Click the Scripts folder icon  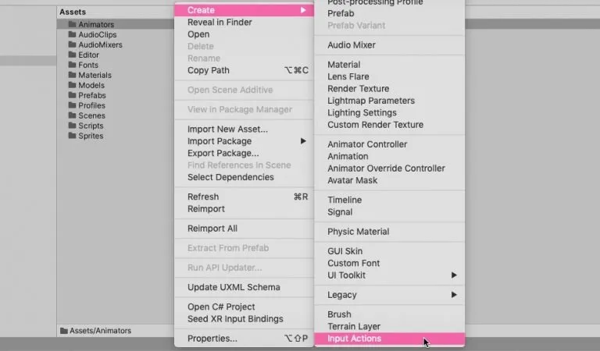click(72, 126)
